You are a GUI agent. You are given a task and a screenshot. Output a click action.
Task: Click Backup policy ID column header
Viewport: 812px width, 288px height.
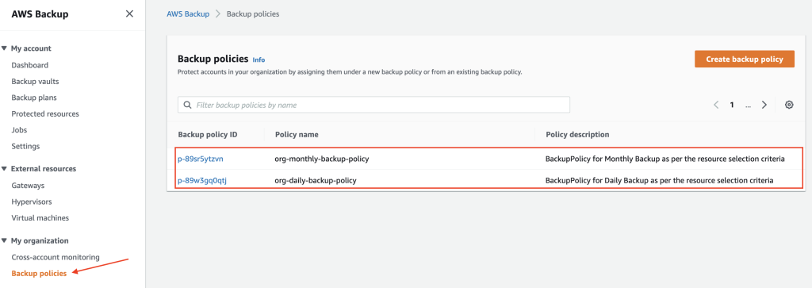click(x=207, y=134)
